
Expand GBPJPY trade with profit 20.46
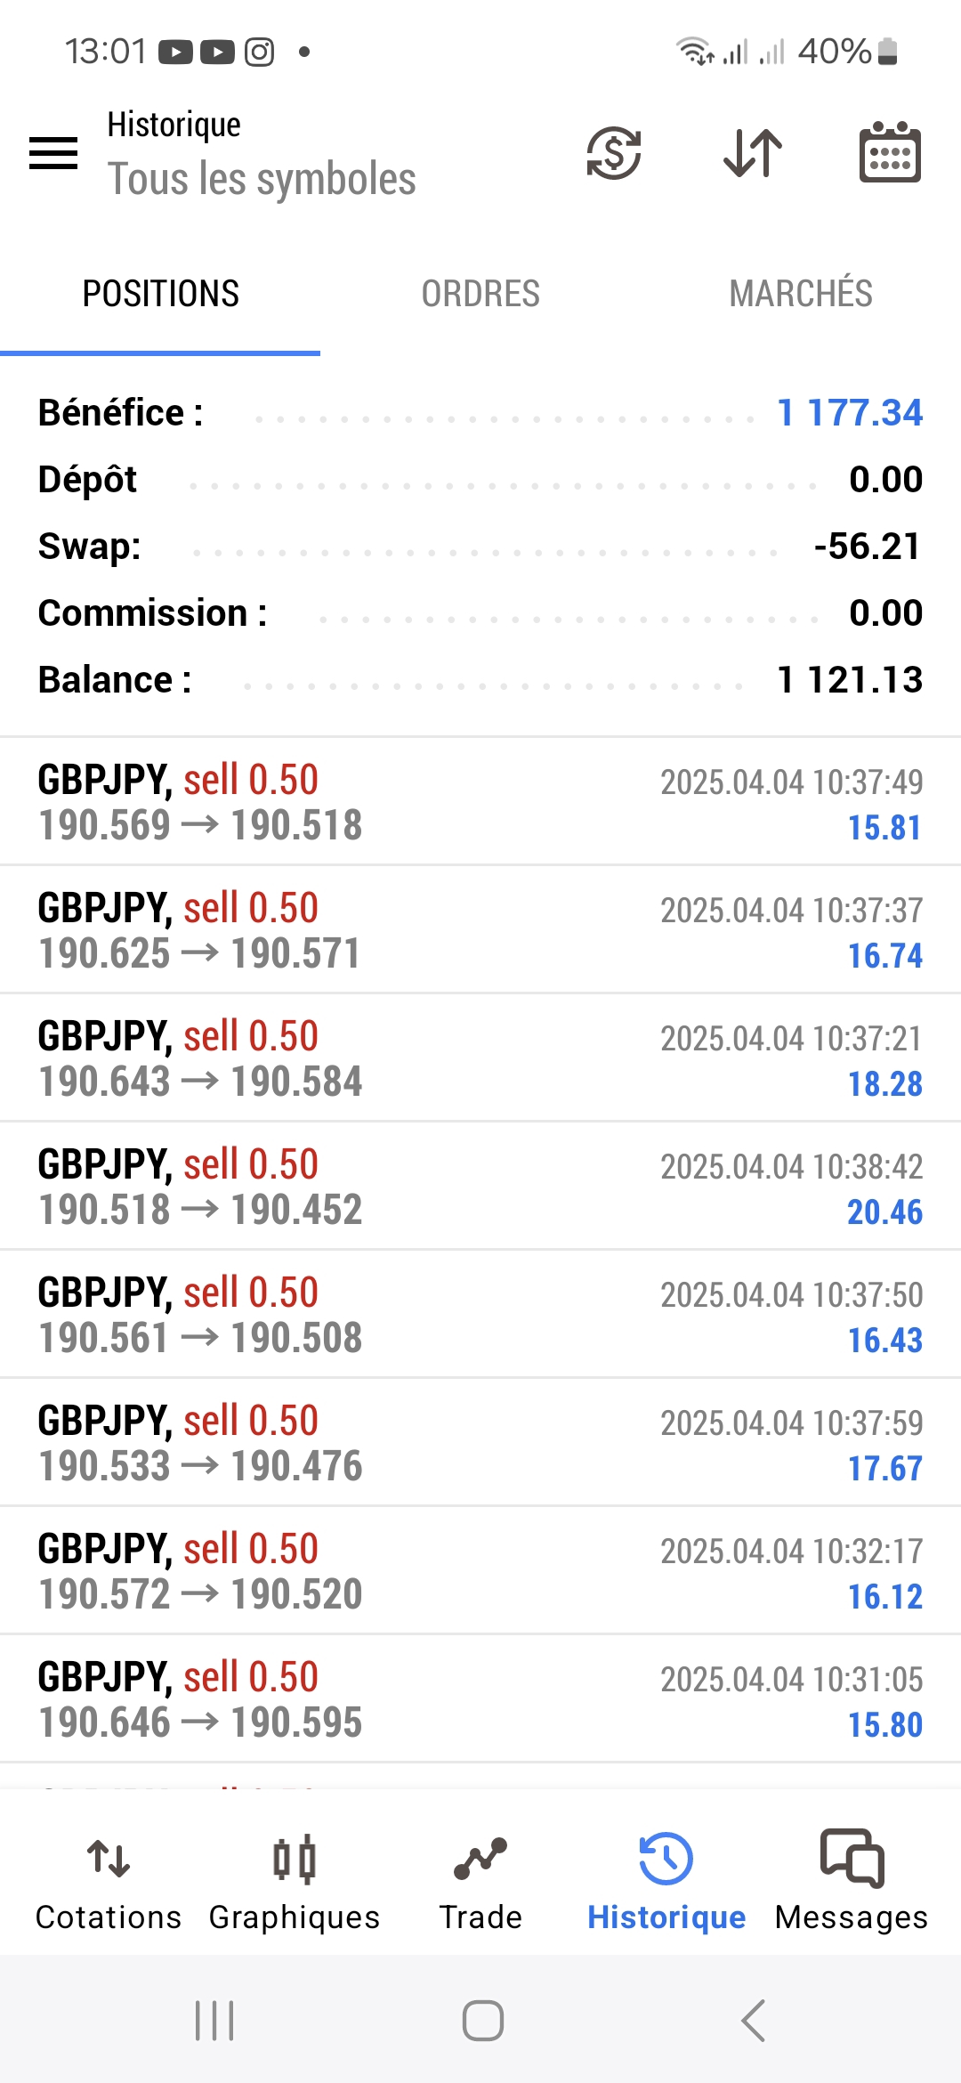(480, 1187)
